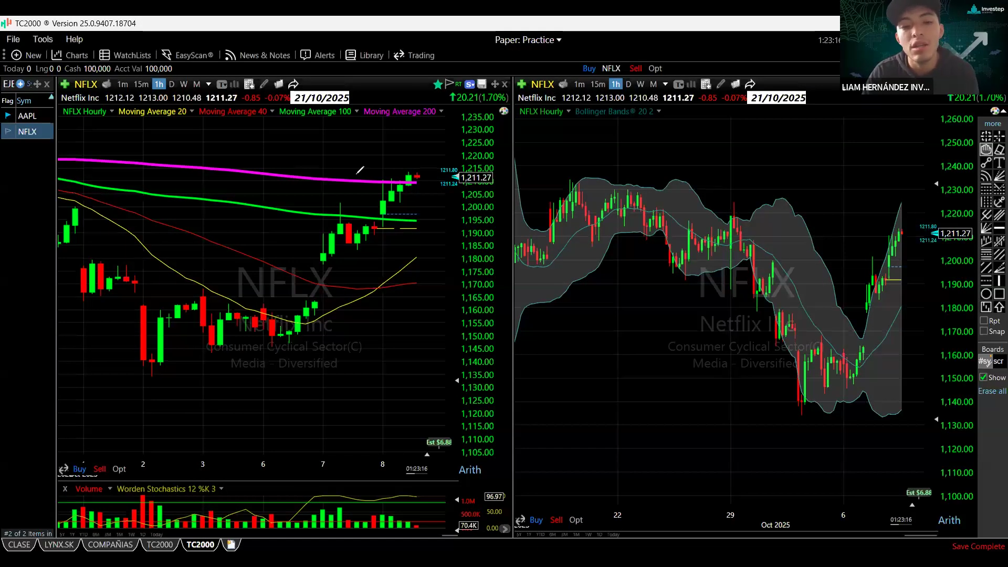
Task: Open the Paper: Practice account dropdown
Action: [528, 40]
